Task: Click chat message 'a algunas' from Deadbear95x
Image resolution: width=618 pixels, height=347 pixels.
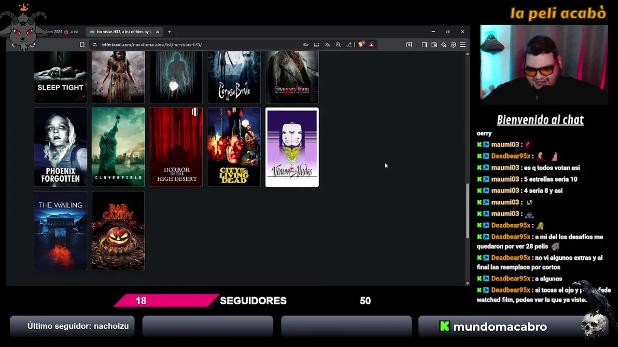Action: pyautogui.click(x=548, y=279)
